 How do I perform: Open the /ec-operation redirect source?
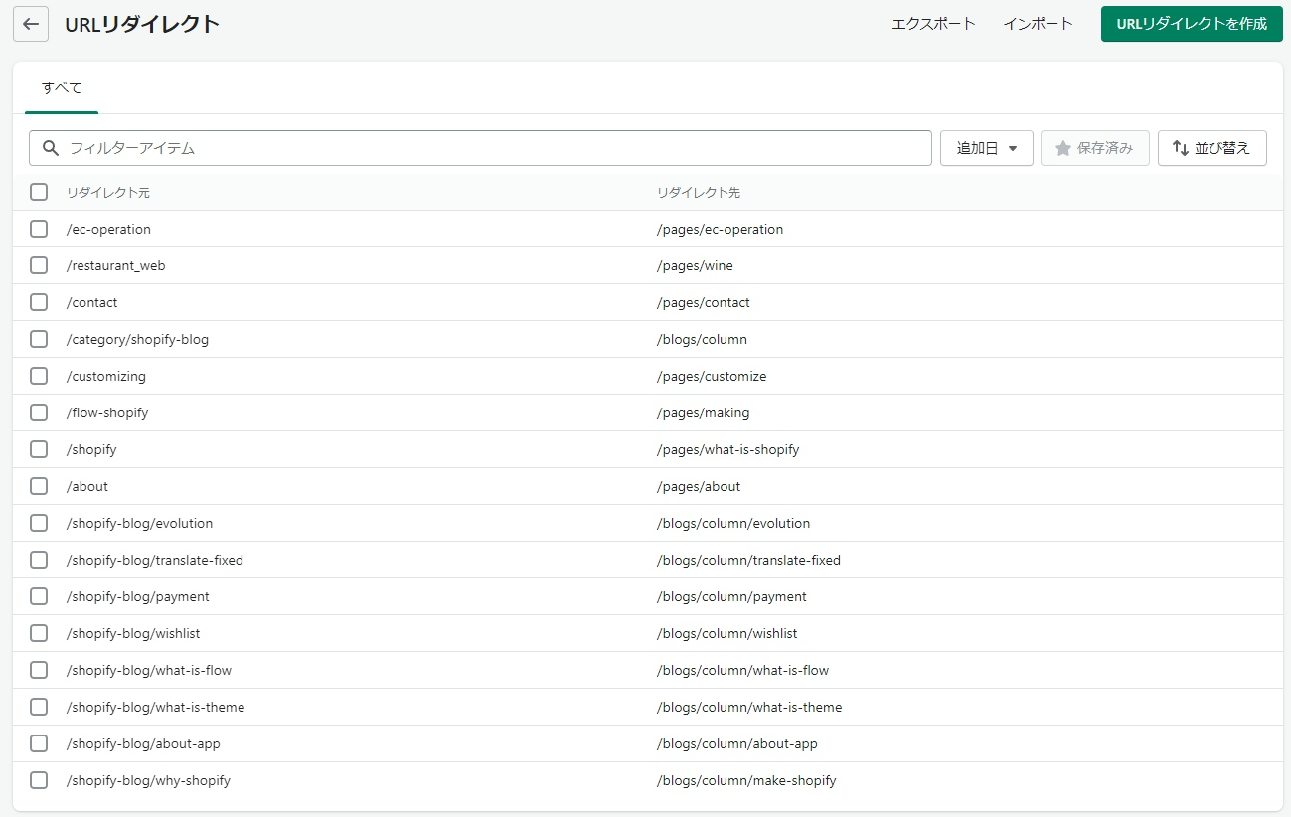108,229
